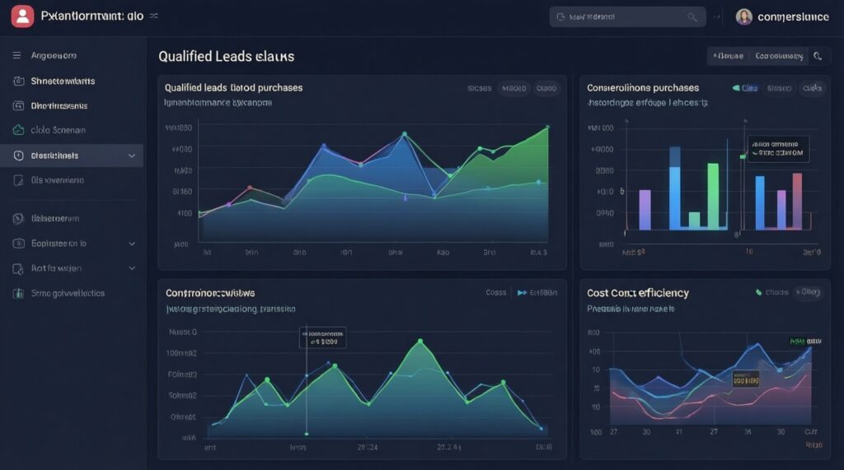Image resolution: width=844 pixels, height=470 pixels.
Task: Toggle the Mlooto pill in Qualified leads chart
Action: coord(514,88)
